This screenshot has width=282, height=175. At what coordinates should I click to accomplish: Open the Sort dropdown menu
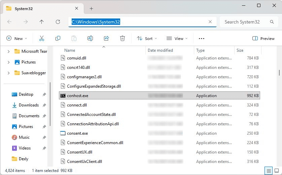[147, 38]
